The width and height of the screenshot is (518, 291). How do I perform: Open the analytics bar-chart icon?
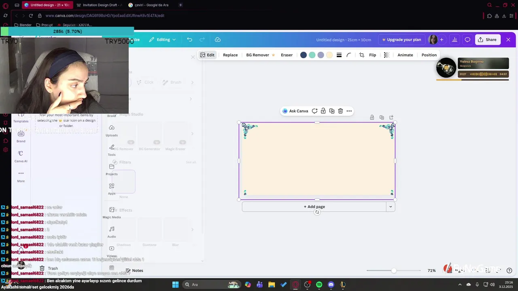[454, 40]
